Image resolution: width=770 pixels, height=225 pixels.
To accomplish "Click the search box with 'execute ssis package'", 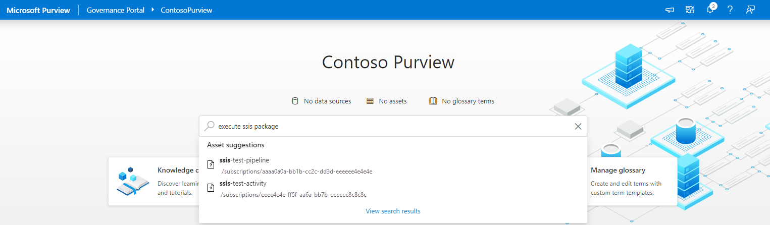I will point(393,127).
